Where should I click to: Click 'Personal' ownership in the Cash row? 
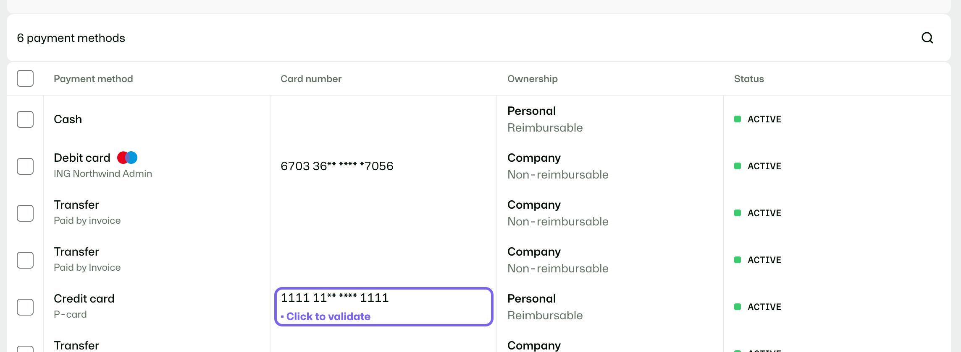click(531, 111)
